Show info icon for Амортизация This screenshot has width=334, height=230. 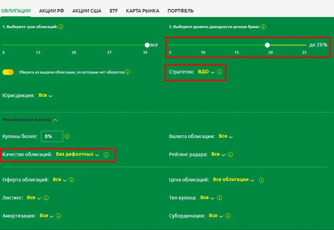click(58, 216)
